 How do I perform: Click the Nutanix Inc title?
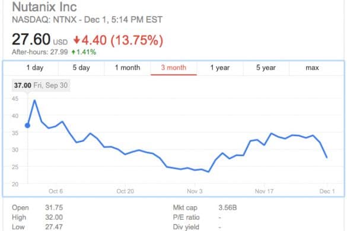[x=44, y=7]
